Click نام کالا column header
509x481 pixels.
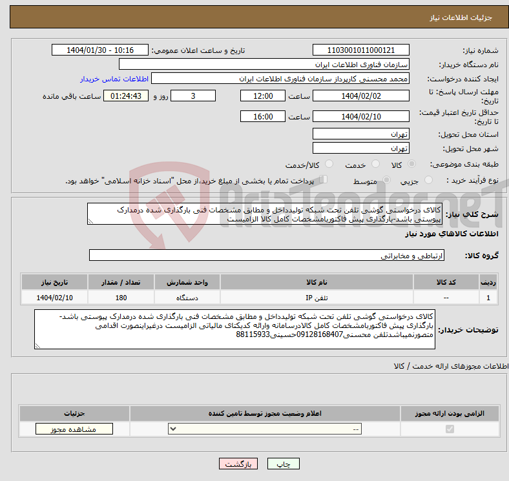pyautogui.click(x=317, y=282)
